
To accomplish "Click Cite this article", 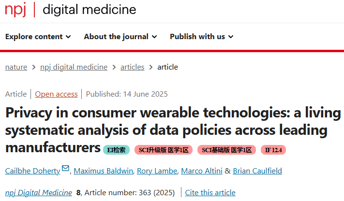I will (210, 193).
